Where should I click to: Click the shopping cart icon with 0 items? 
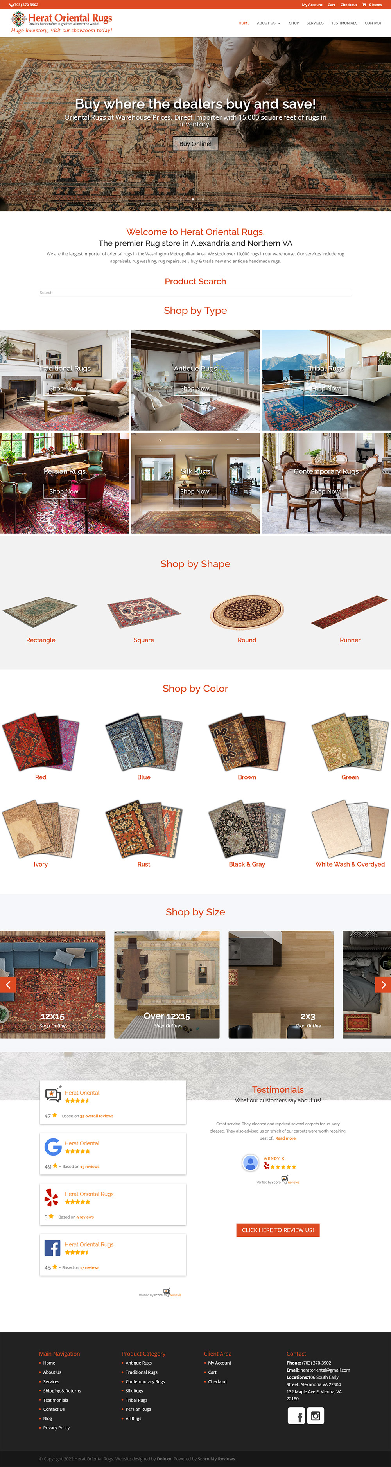(372, 5)
